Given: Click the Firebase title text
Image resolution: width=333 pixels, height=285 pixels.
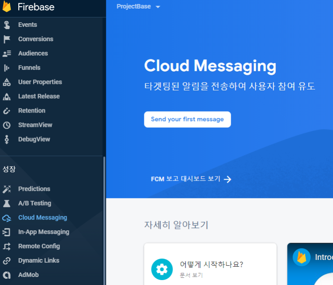Looking at the screenshot, I should (x=36, y=7).
